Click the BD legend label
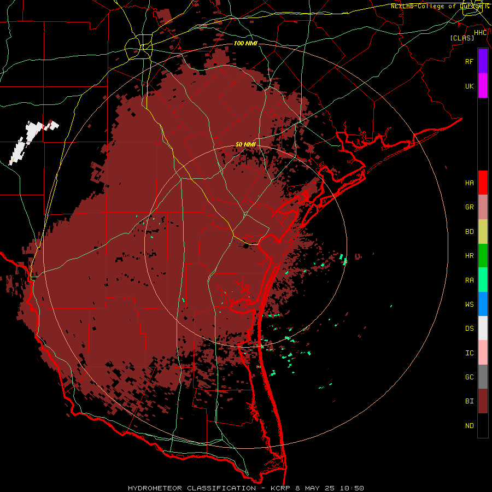 pos(469,232)
